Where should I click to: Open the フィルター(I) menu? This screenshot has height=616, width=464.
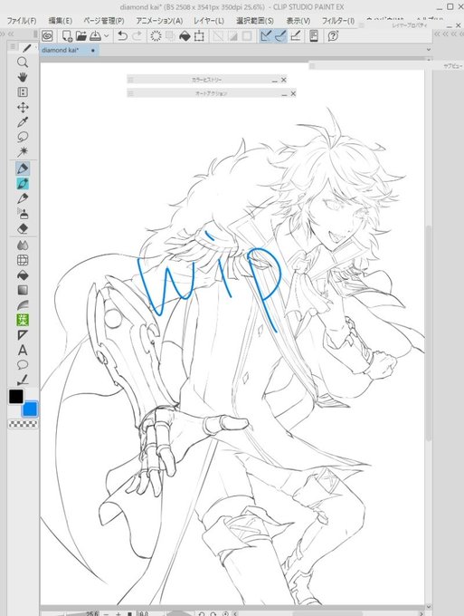coord(338,21)
